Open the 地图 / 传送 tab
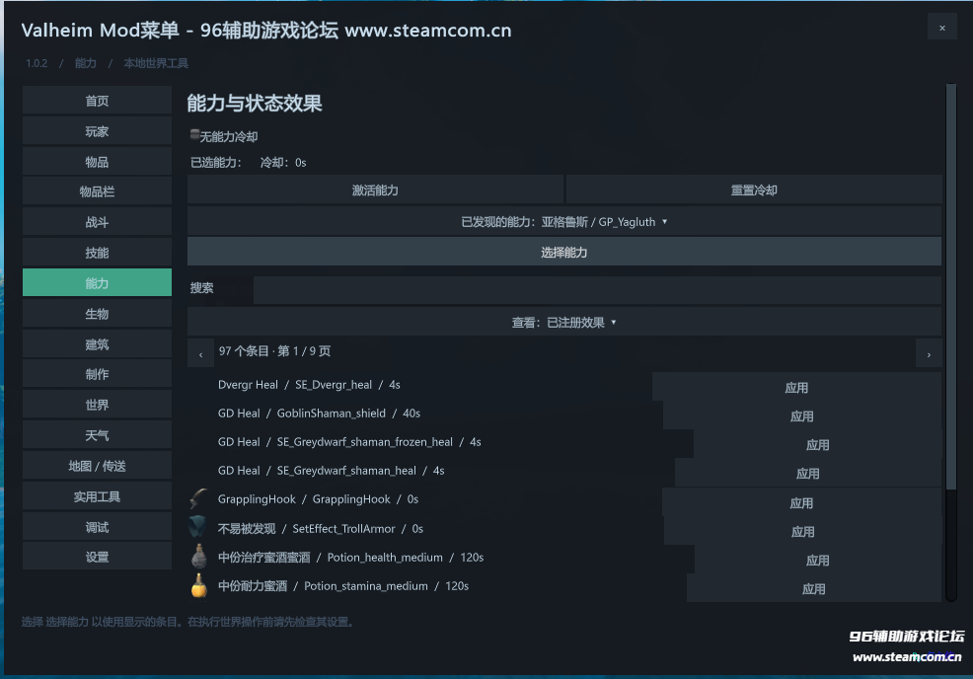The width and height of the screenshot is (973, 679). click(97, 466)
